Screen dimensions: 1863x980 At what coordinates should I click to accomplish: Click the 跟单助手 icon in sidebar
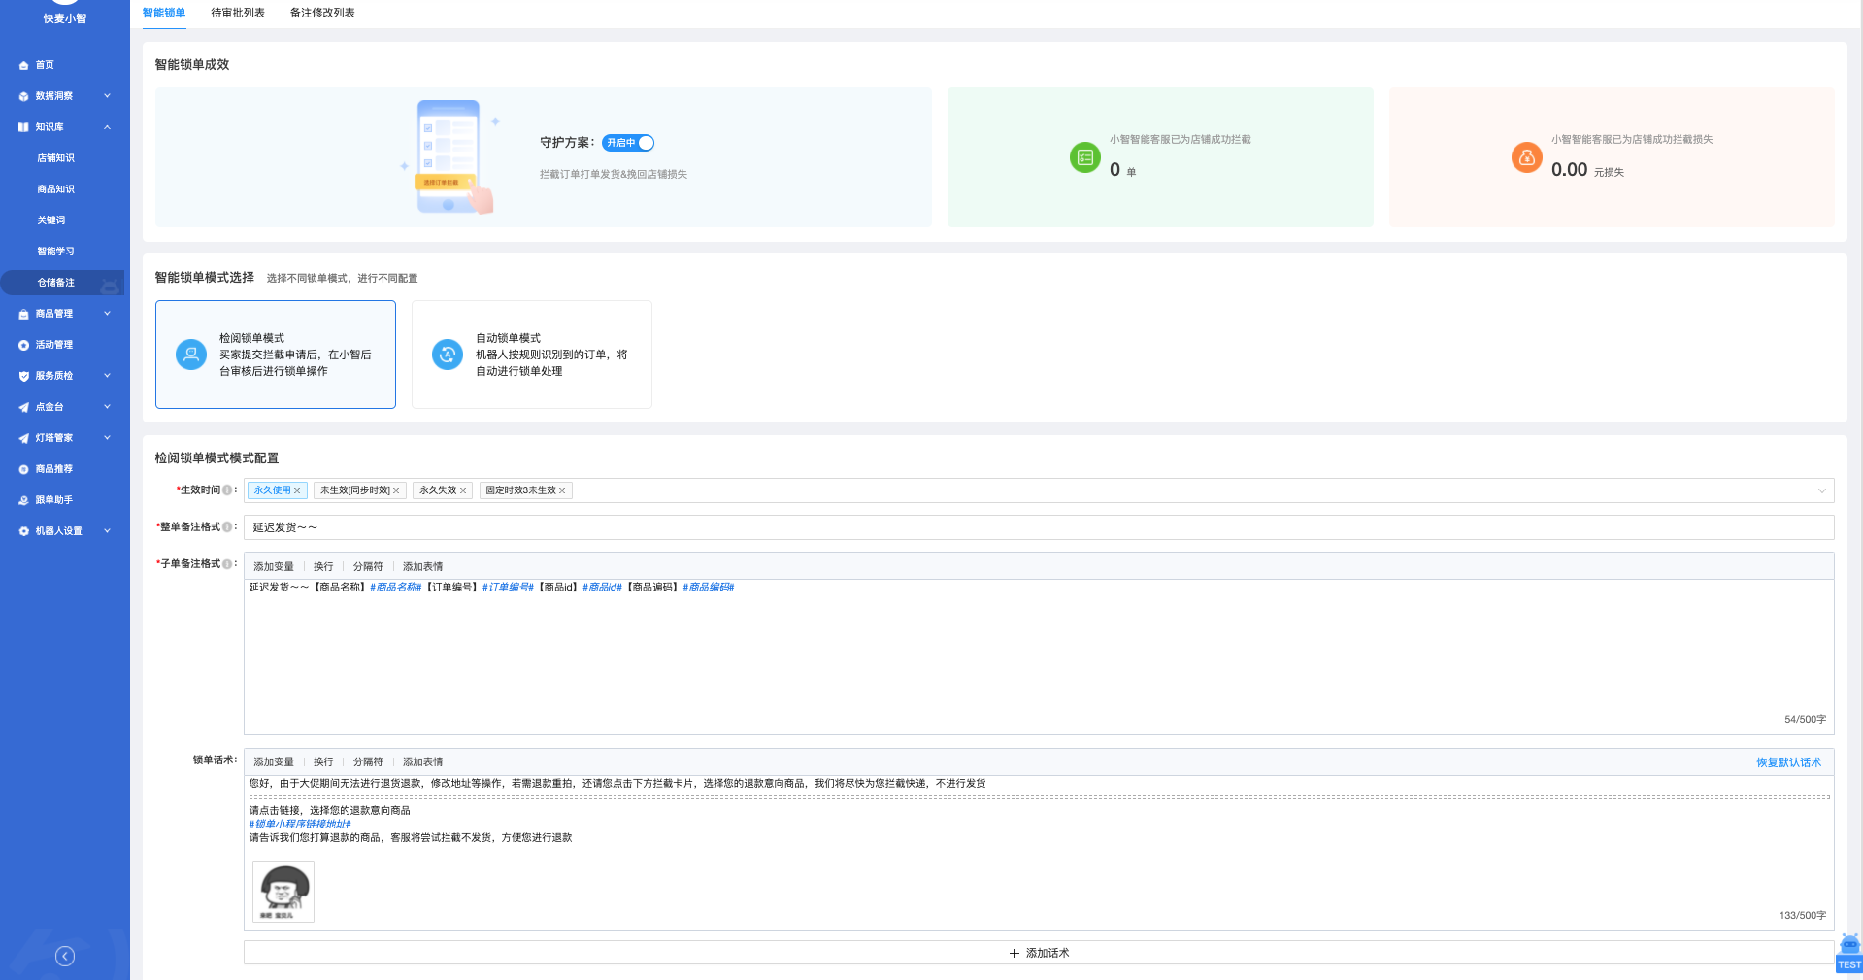[x=23, y=500]
